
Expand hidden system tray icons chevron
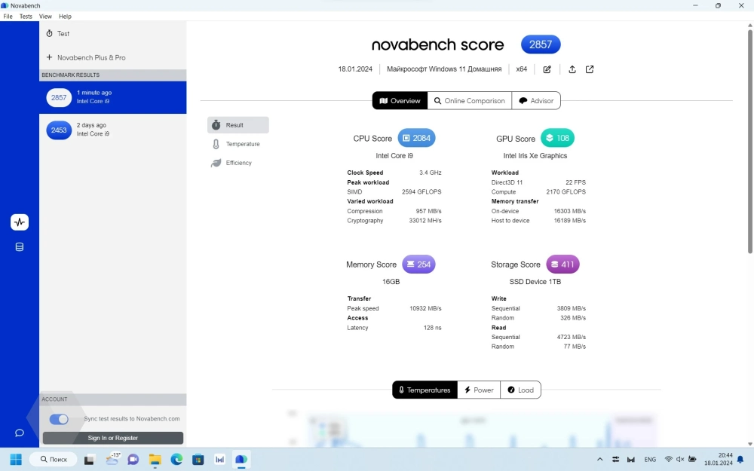pyautogui.click(x=600, y=459)
